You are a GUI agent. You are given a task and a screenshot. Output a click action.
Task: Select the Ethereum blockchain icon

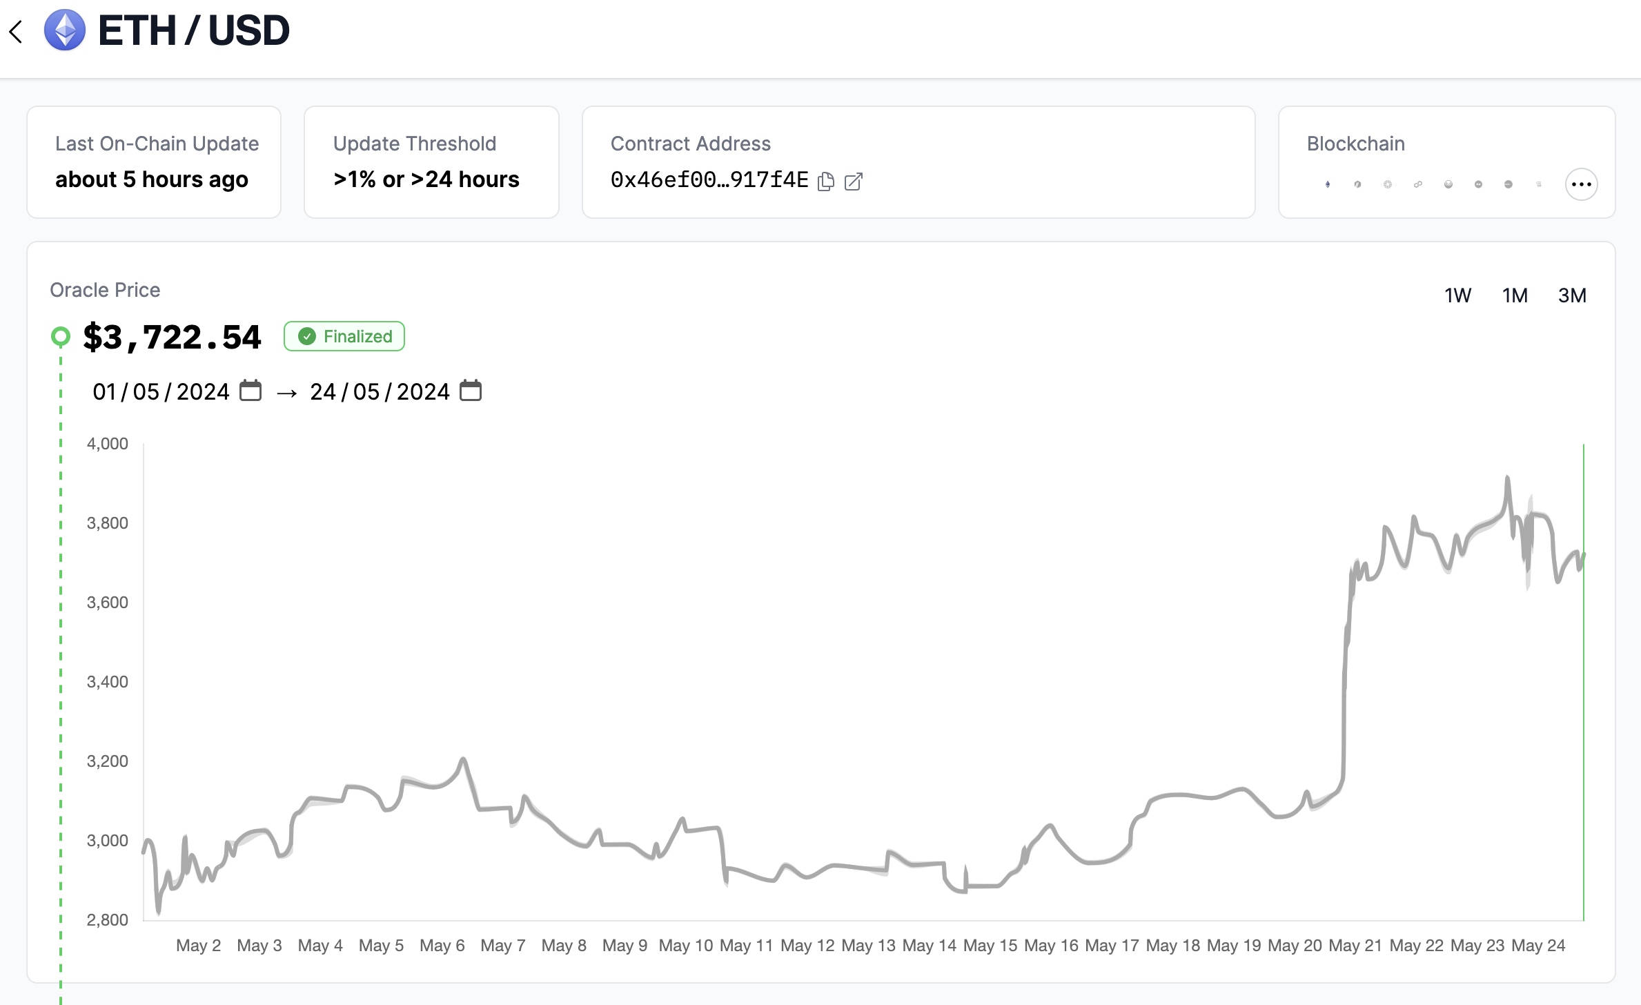1328,184
